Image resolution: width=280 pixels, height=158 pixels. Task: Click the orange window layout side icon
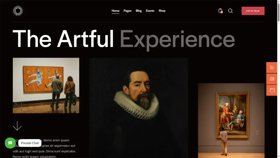click(272, 90)
